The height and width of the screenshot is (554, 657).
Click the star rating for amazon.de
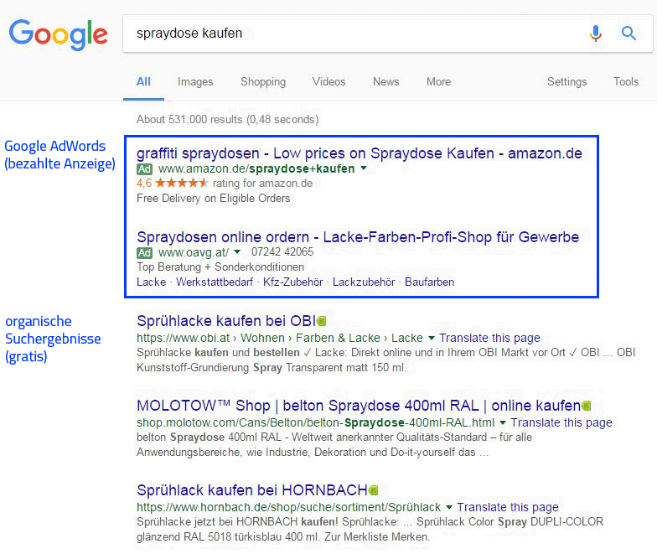[x=182, y=183]
